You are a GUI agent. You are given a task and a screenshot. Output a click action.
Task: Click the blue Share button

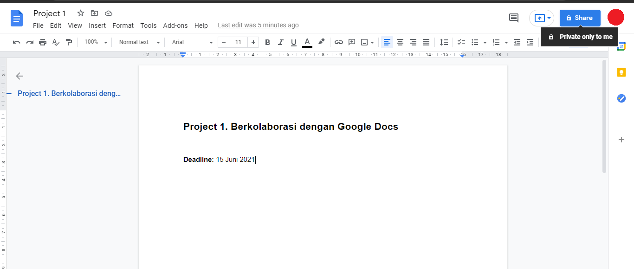point(580,18)
